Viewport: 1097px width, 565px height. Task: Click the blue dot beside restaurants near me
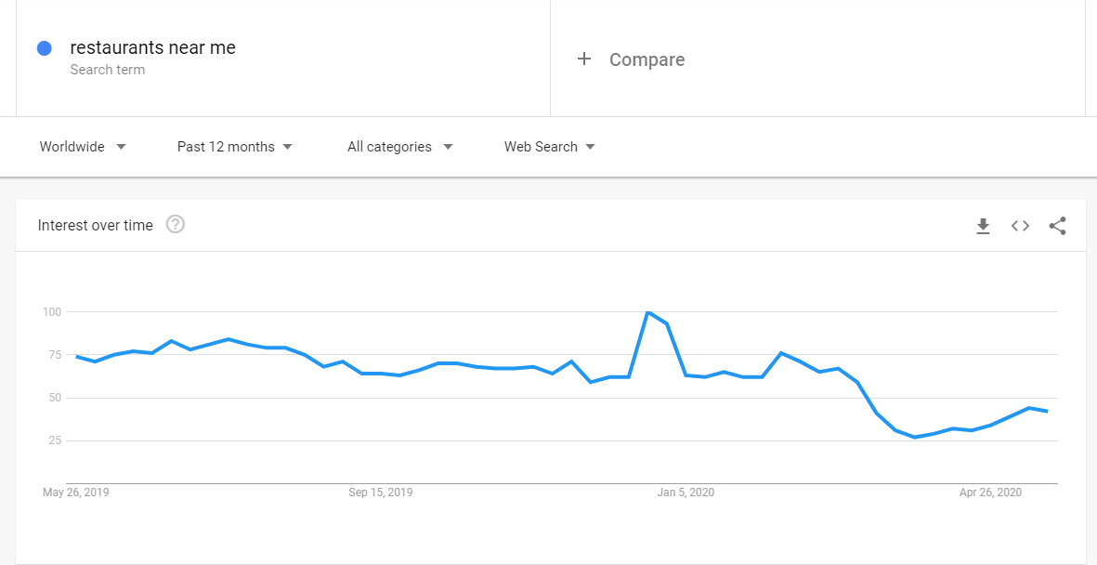pos(44,48)
